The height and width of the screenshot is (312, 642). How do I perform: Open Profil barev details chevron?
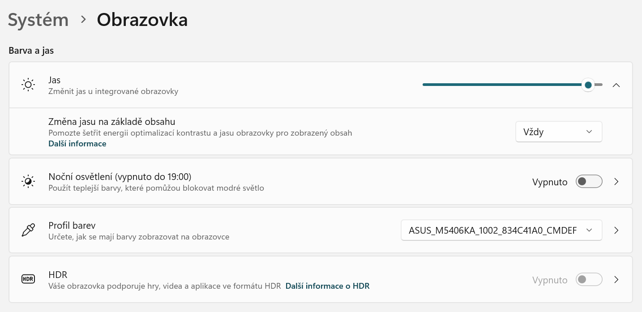(616, 231)
